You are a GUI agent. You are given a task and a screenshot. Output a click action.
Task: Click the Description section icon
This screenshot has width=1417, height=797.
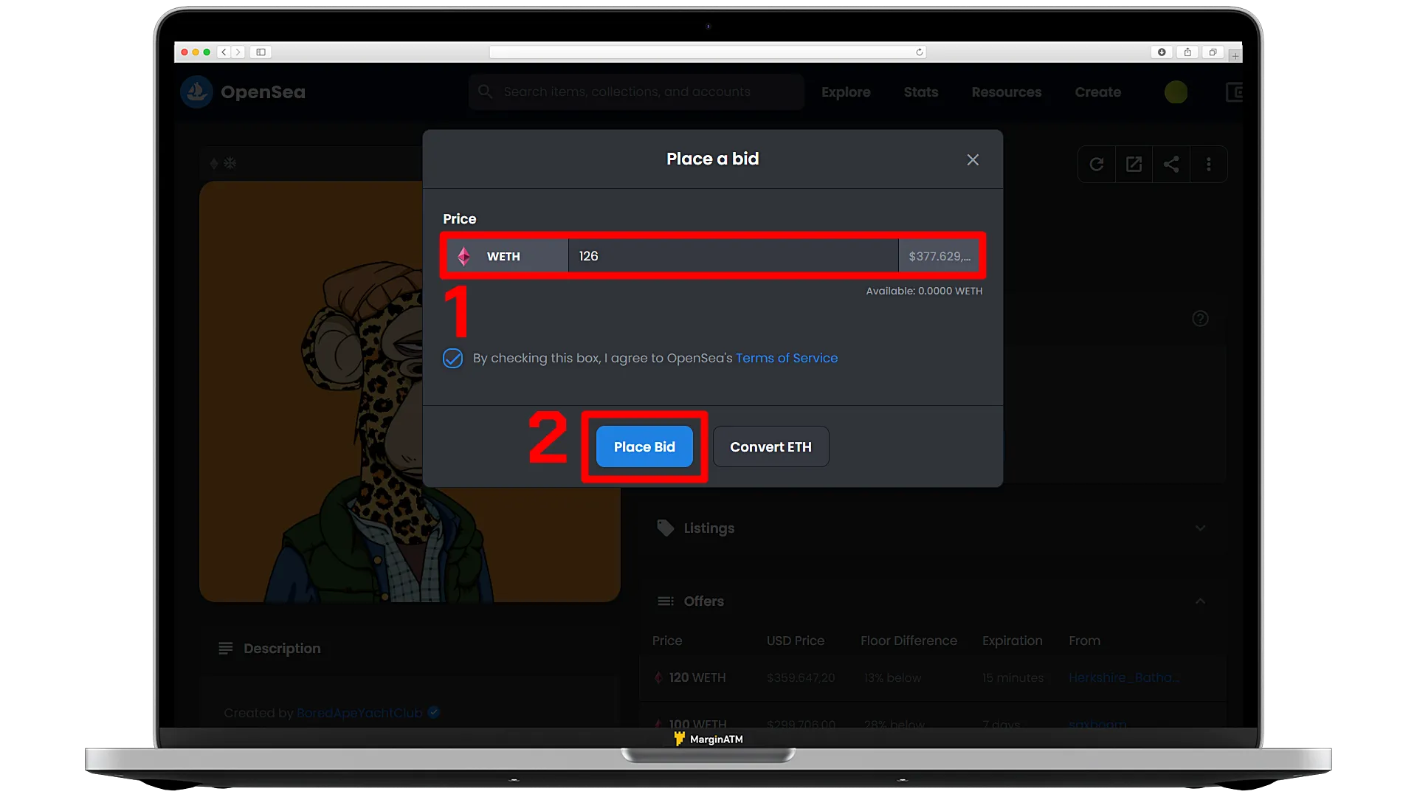tap(226, 649)
